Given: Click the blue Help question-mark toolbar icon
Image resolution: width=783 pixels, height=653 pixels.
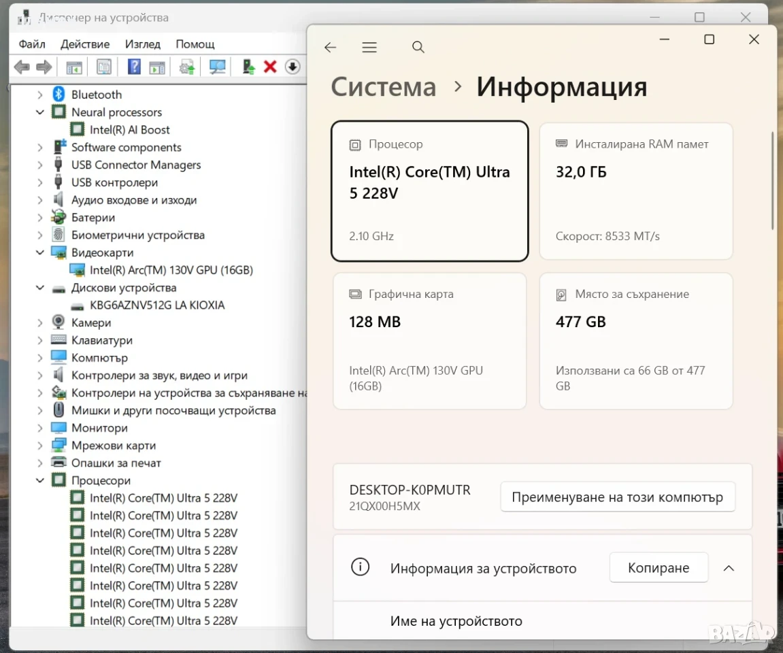Looking at the screenshot, I should [x=134, y=67].
